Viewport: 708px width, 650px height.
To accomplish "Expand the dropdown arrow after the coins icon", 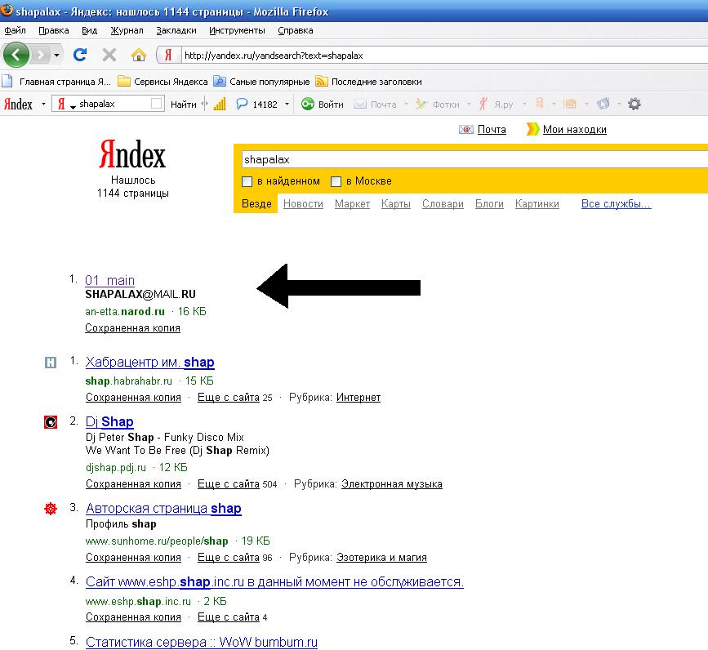I will pyautogui.click(x=554, y=105).
